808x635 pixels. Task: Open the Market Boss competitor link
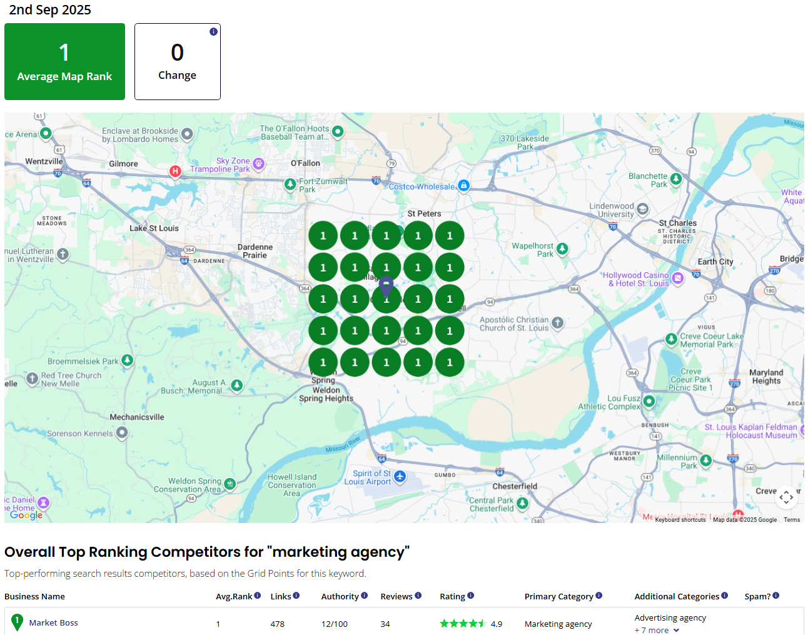click(x=53, y=622)
